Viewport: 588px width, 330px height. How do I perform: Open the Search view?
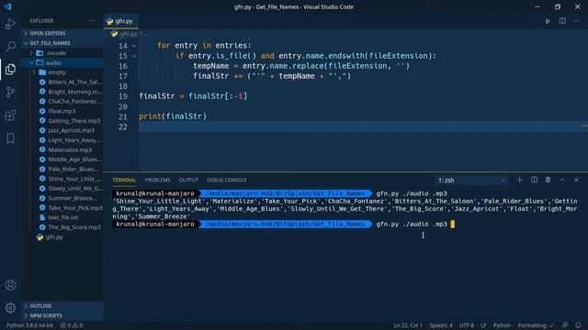click(10, 47)
